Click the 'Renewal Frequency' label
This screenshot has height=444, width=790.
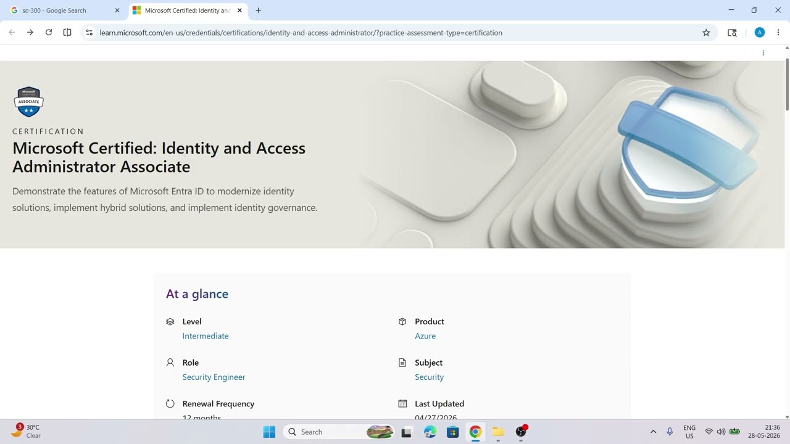pyautogui.click(x=218, y=403)
